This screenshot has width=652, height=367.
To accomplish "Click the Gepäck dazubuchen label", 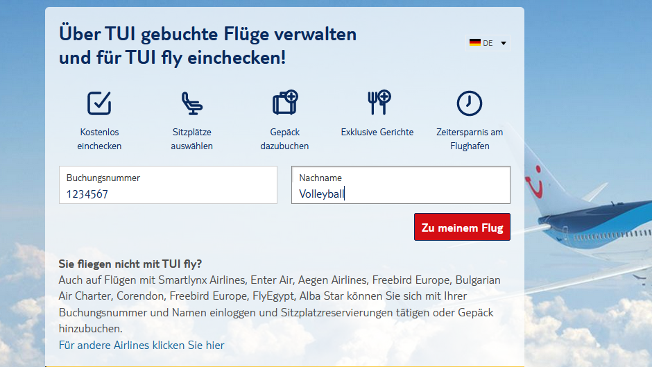I will (x=285, y=139).
